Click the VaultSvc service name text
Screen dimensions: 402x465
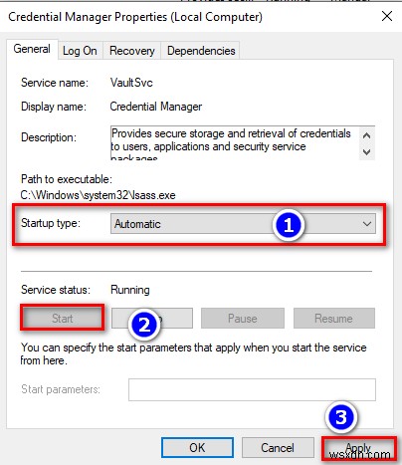pos(131,83)
